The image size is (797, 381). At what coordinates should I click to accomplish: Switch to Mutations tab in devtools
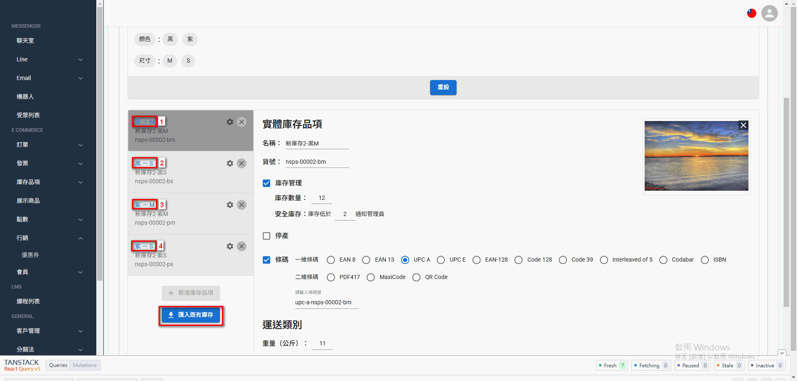[85, 365]
